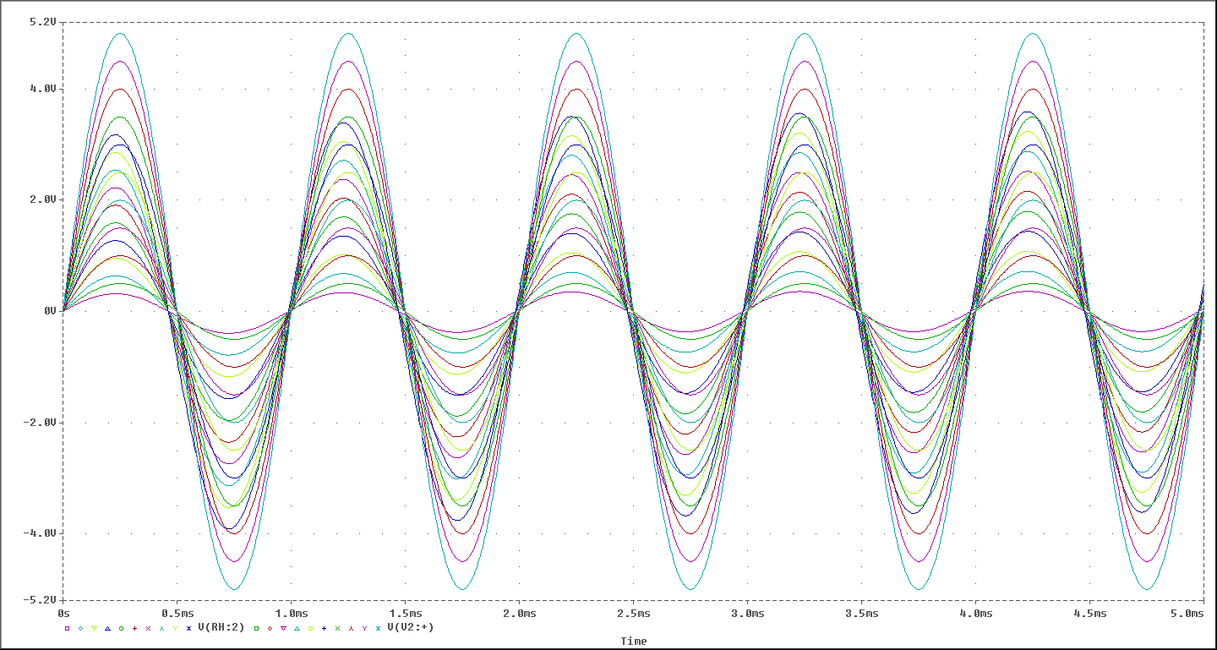Click the 4.0V Y-axis label
Screen dimensions: 1217x650
43,89
